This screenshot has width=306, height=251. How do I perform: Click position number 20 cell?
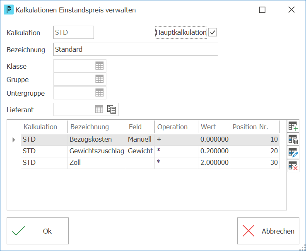(255, 151)
